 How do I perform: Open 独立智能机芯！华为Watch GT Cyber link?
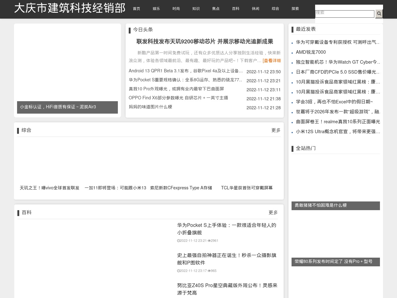coord(338,62)
